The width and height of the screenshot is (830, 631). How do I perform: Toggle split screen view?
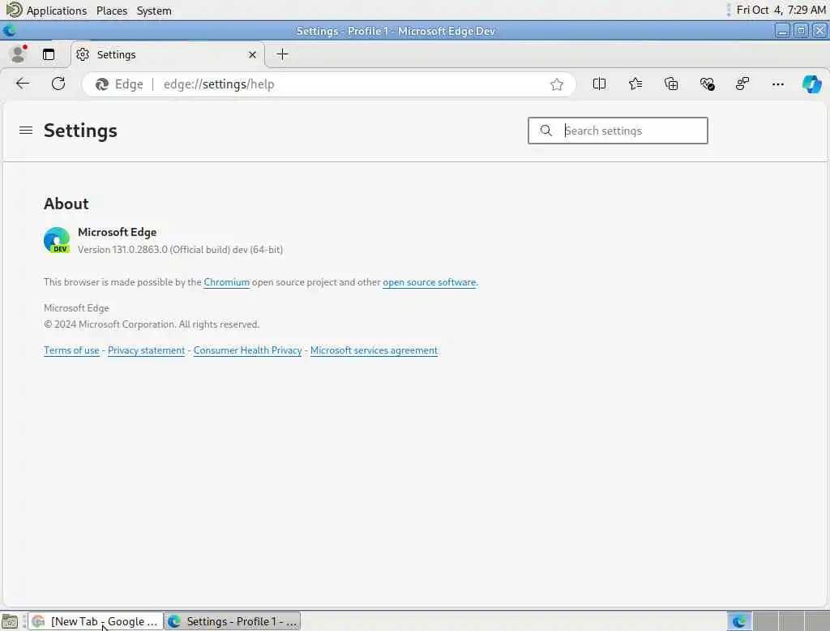pos(599,84)
